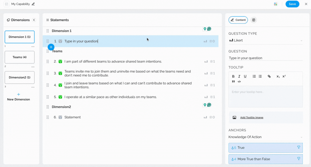This screenshot has height=167, width=311.
Task: Apply superscript in tooltip toolbar
Action: click(284, 76)
